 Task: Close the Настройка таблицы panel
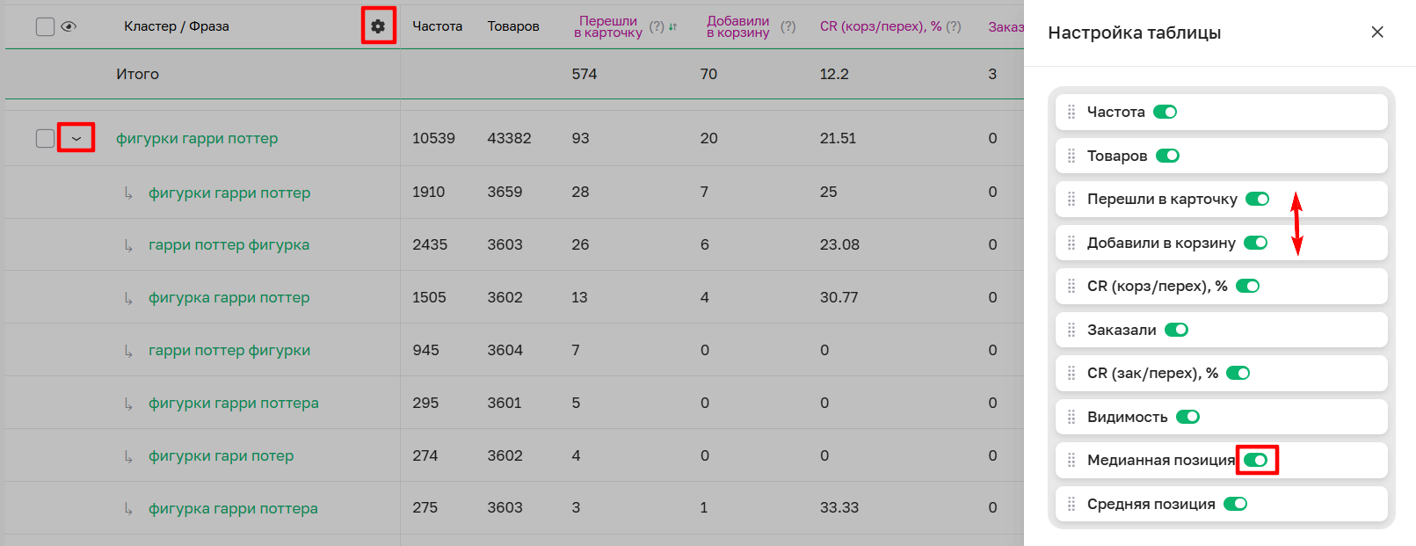coord(1376,33)
